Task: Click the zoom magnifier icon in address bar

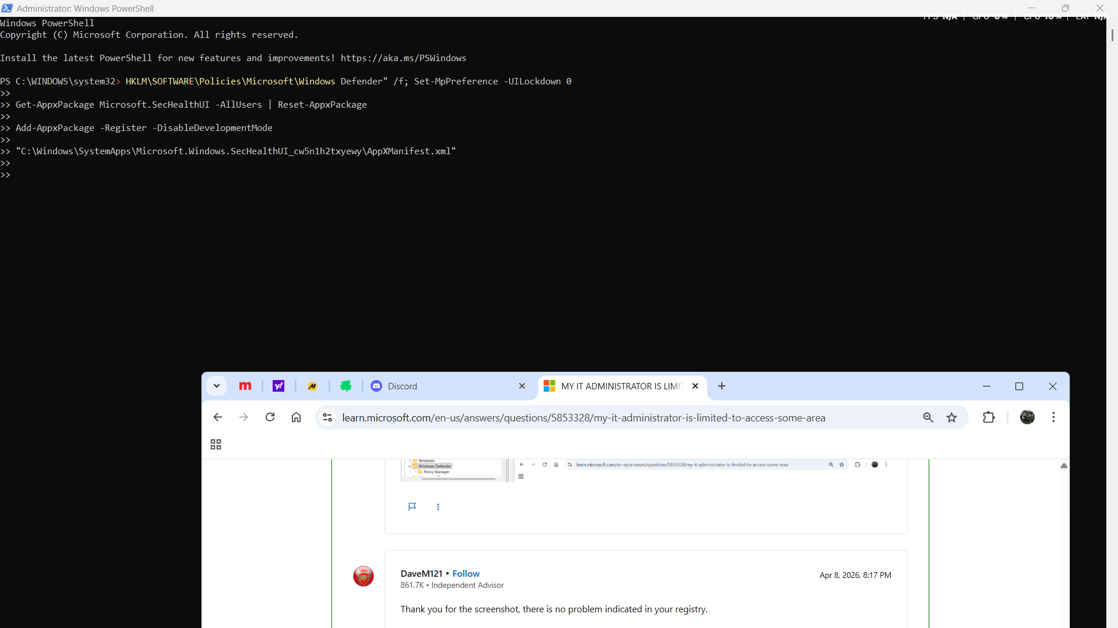Action: point(928,417)
